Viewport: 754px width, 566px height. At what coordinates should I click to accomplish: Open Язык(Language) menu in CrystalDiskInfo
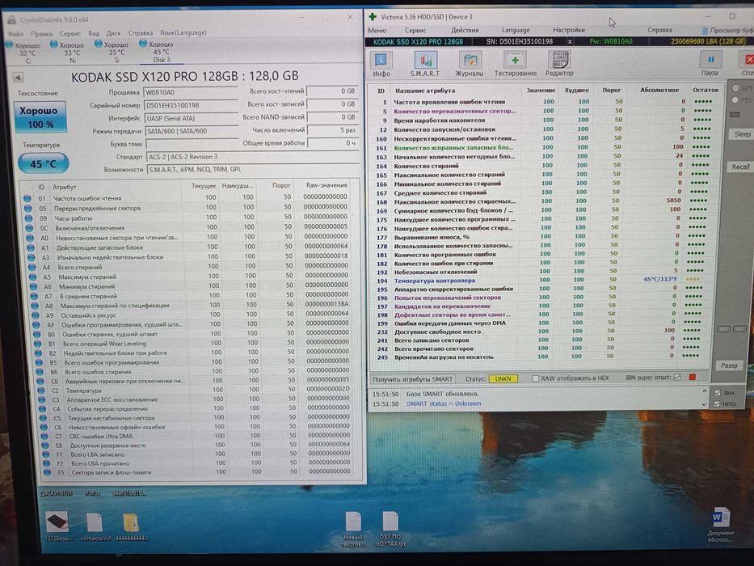click(183, 32)
